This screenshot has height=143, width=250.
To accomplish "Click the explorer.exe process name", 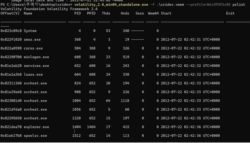I will click(x=36, y=127).
